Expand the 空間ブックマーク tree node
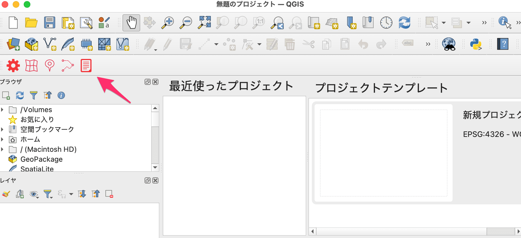The width and height of the screenshot is (521, 238). pyautogui.click(x=2, y=129)
